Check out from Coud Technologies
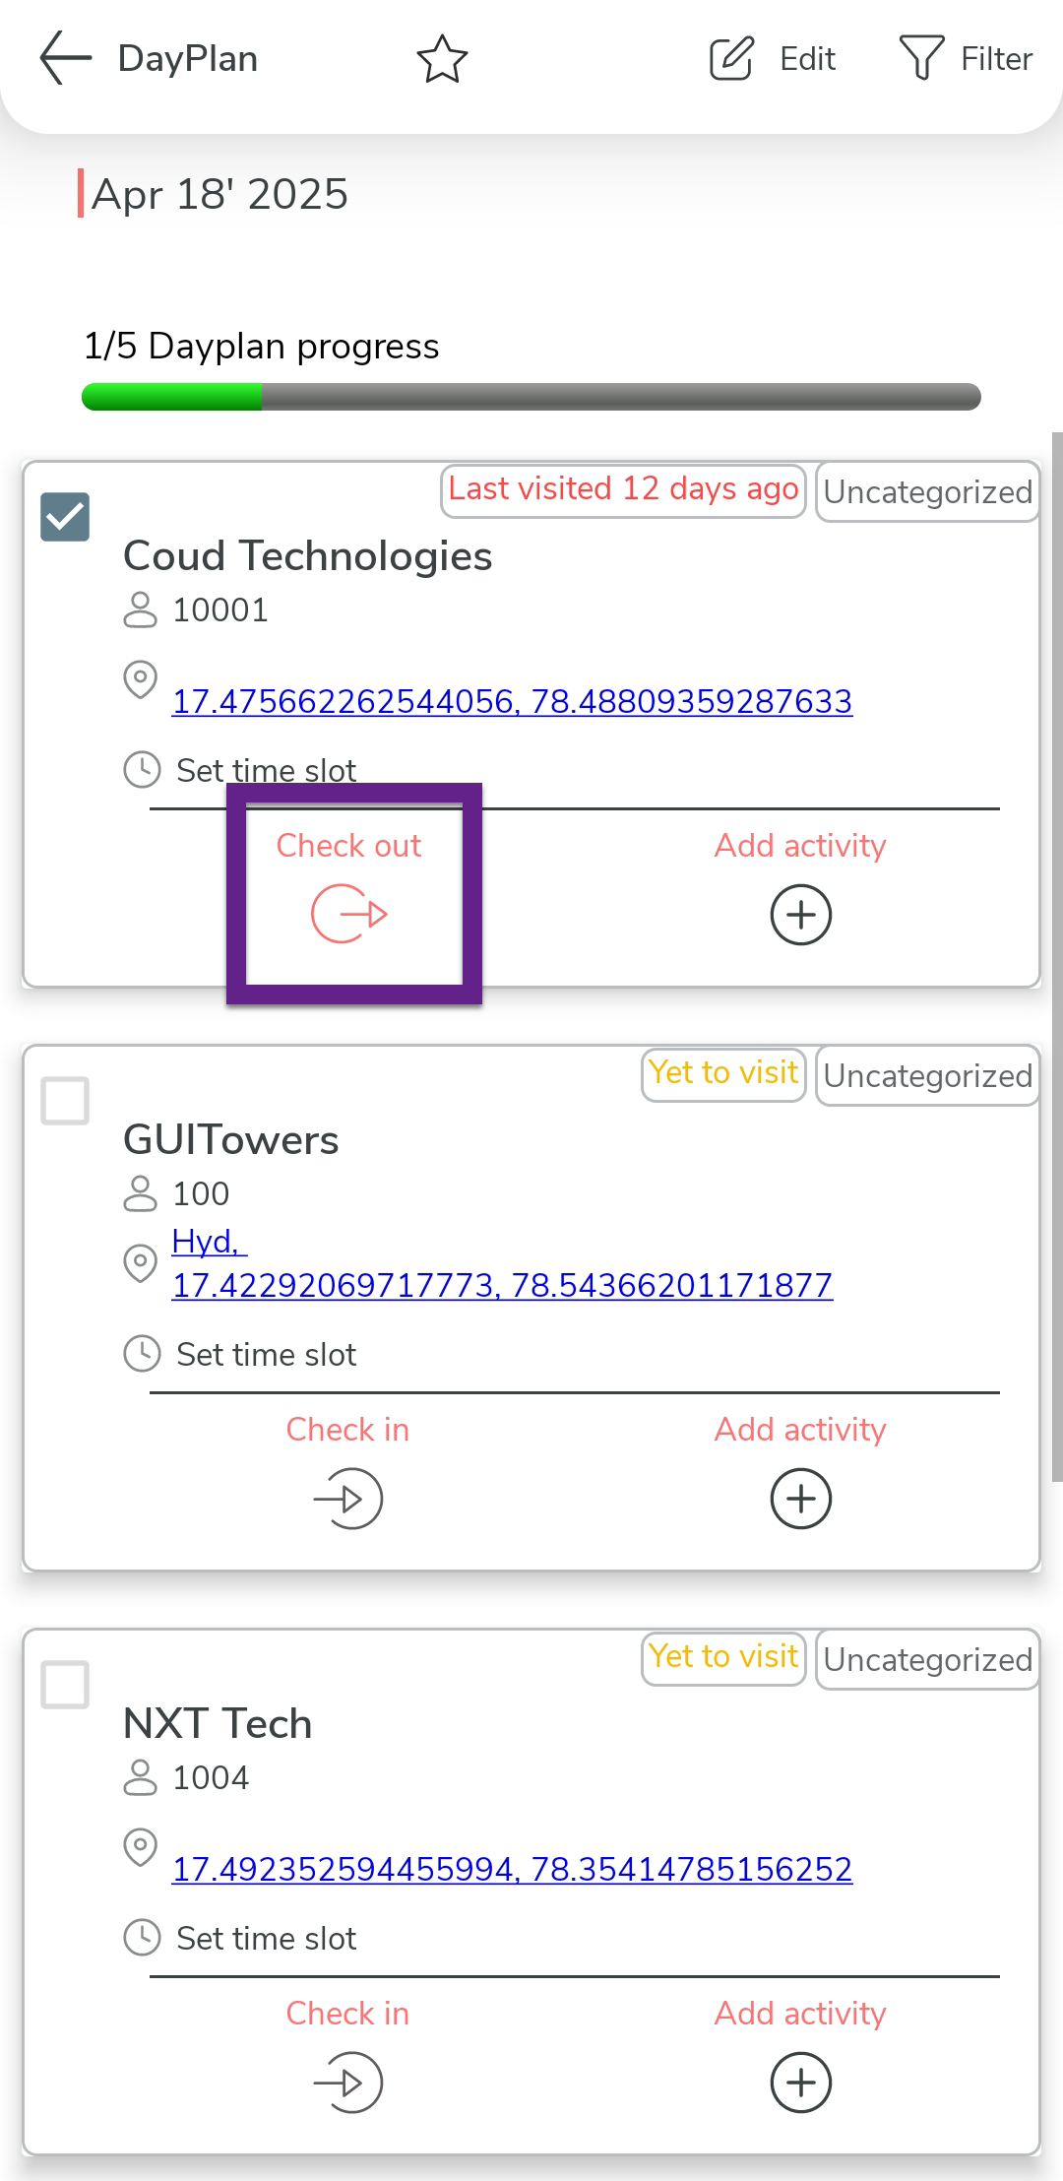 tap(349, 914)
